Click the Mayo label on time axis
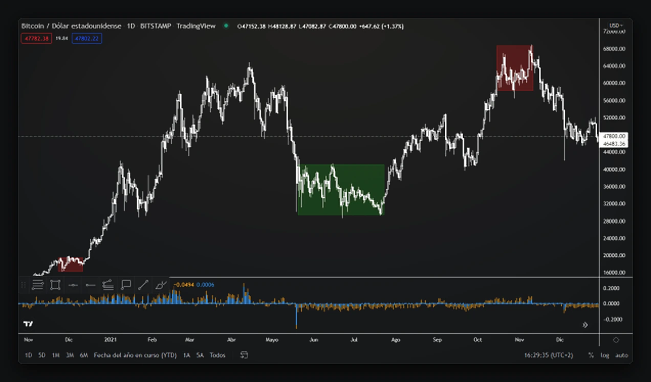This screenshot has height=382, width=651. coord(272,340)
